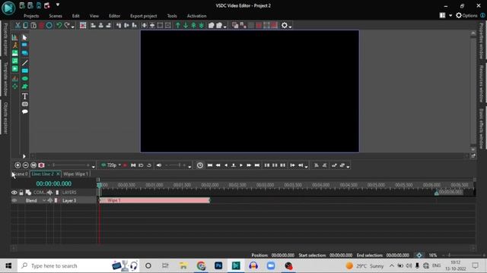This screenshot has height=273, width=487.
Task: Toggle the audio icon on Layer 3 row
Action: pyautogui.click(x=49, y=200)
